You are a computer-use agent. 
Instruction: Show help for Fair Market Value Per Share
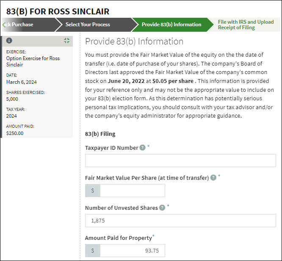pyautogui.click(x=213, y=178)
